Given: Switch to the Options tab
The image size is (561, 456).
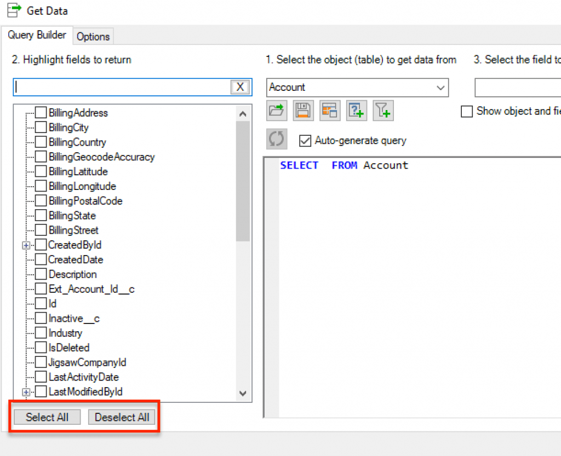Looking at the screenshot, I should pyautogui.click(x=93, y=36).
